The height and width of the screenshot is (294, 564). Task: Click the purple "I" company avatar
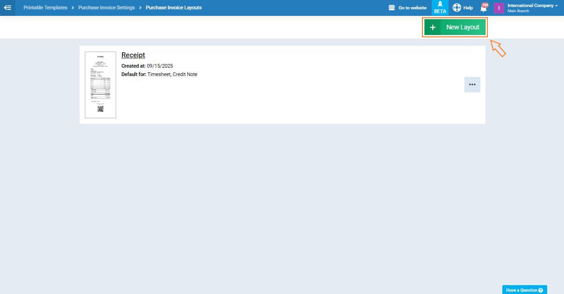click(x=499, y=8)
